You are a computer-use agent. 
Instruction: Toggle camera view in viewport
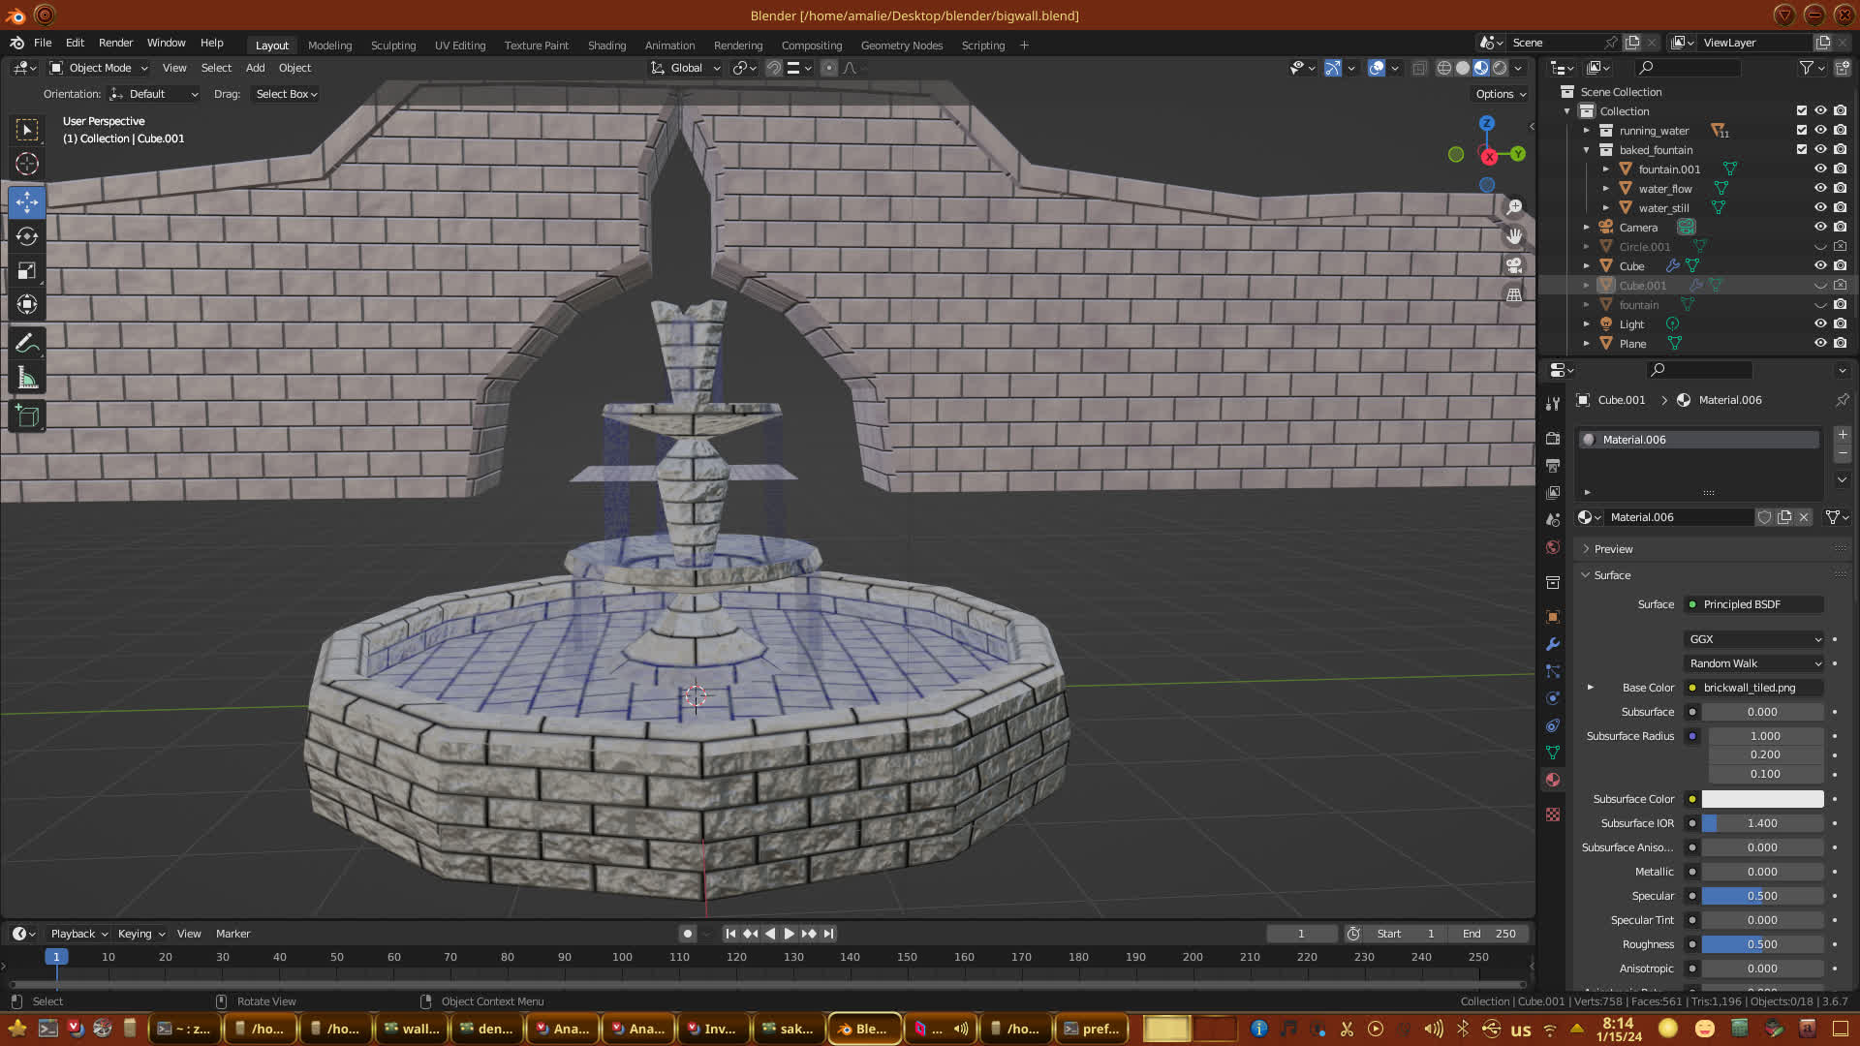(x=1514, y=265)
